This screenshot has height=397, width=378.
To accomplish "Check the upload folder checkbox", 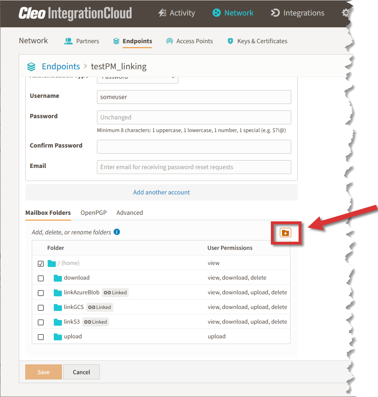I will click(41, 337).
